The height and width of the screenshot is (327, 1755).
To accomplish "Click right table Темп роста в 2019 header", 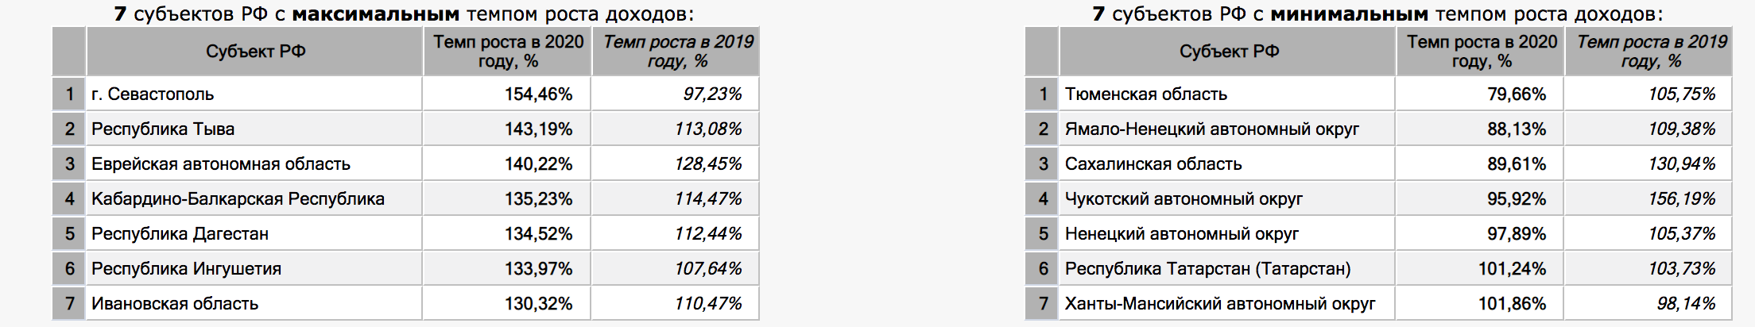I will pos(1648,52).
